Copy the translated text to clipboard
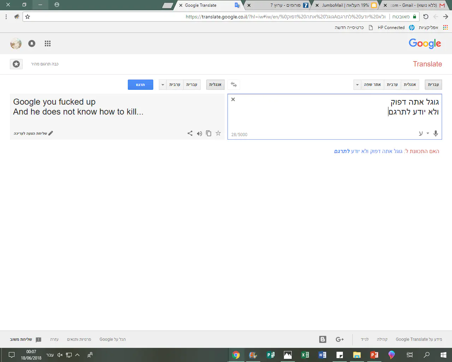 point(209,133)
